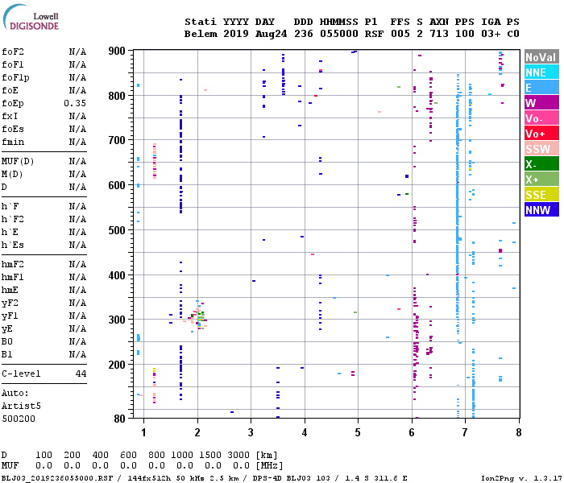
Task: Click the 80 km height axis label
Action: tap(120, 419)
